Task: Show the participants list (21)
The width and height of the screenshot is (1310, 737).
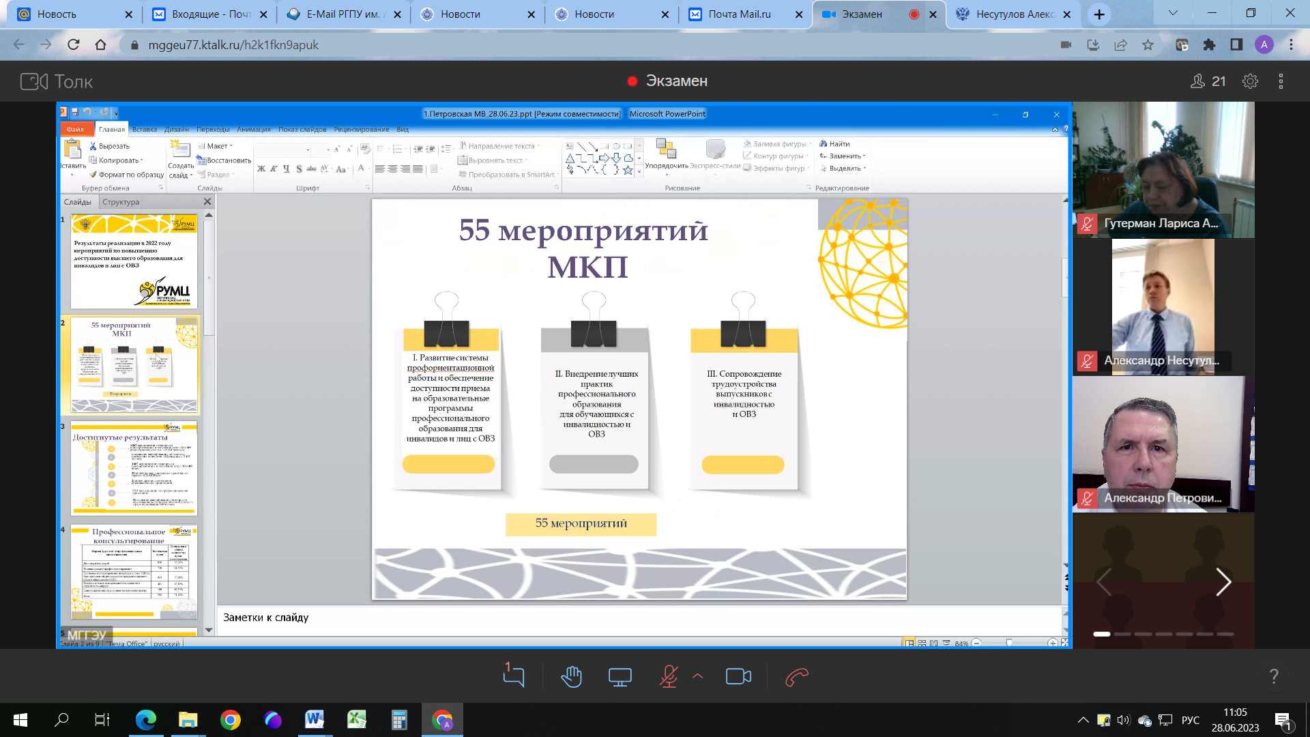Action: pos(1208,81)
